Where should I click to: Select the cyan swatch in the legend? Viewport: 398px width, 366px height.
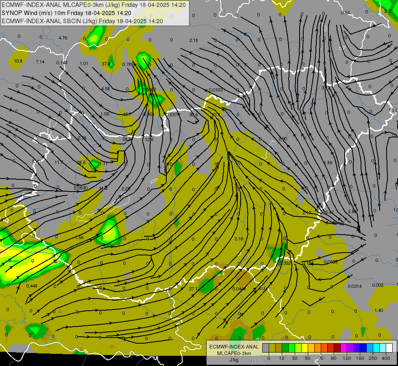click(376, 348)
